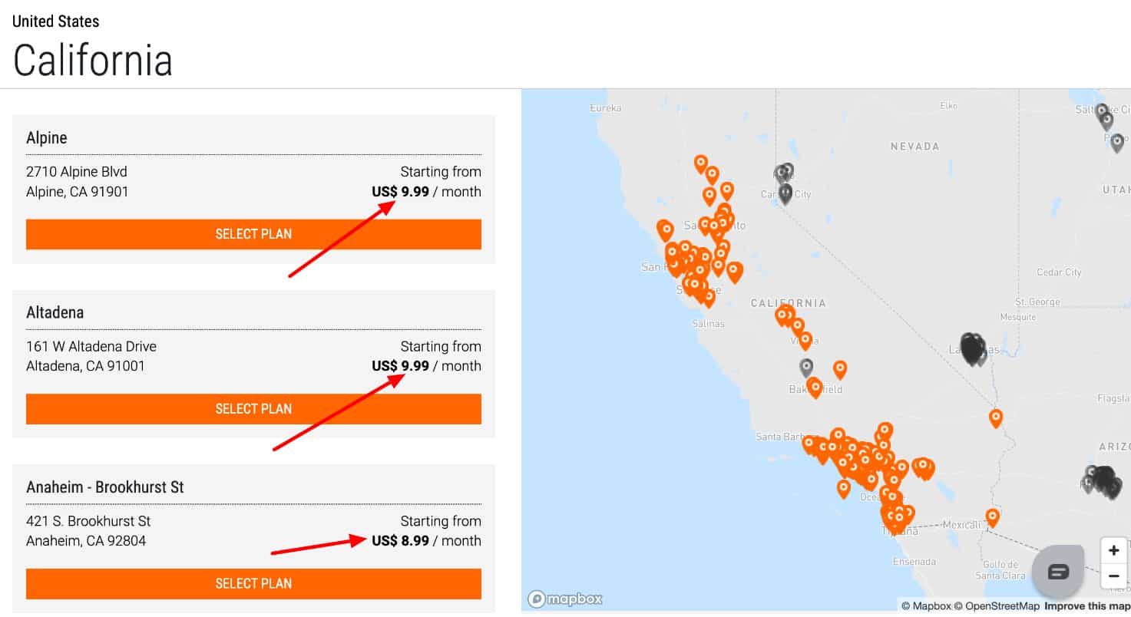Viewport: 1131px width, 617px height.
Task: Zoom in the map with plus button
Action: [1114, 550]
